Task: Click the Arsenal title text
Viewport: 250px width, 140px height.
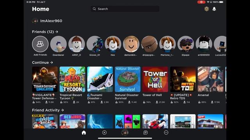Action: tap(203, 95)
